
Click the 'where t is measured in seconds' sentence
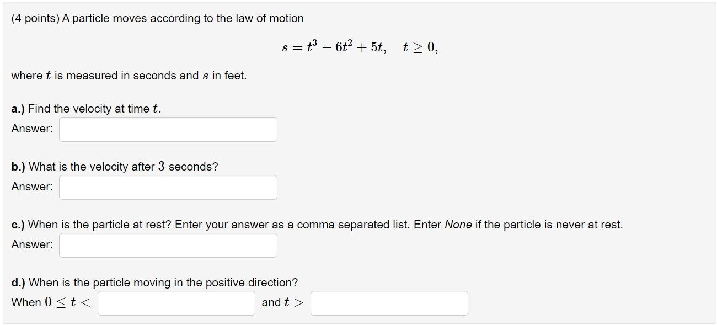(129, 76)
